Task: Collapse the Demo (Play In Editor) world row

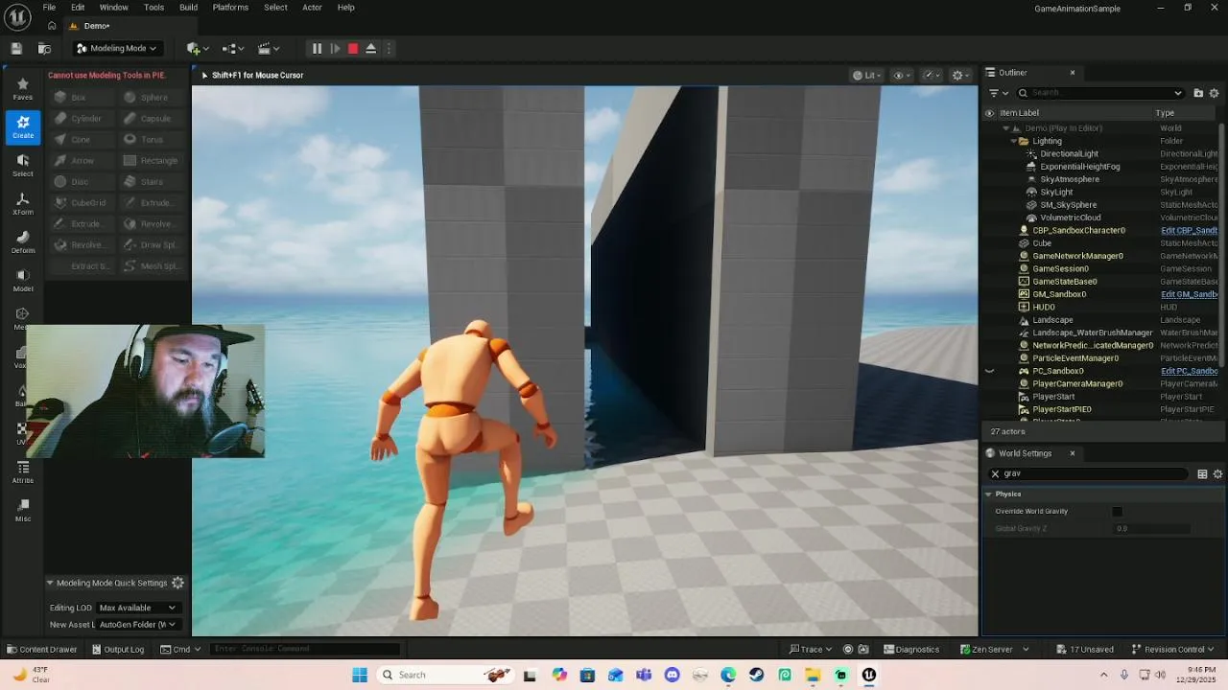Action: tap(1005, 128)
